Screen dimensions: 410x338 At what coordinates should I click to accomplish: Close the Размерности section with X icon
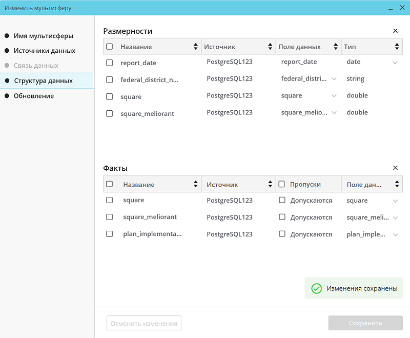395,31
